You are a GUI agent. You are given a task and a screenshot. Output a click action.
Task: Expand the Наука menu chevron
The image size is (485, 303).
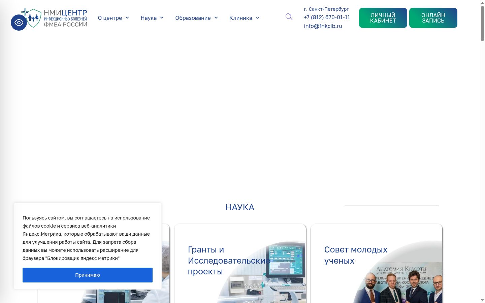click(x=162, y=18)
